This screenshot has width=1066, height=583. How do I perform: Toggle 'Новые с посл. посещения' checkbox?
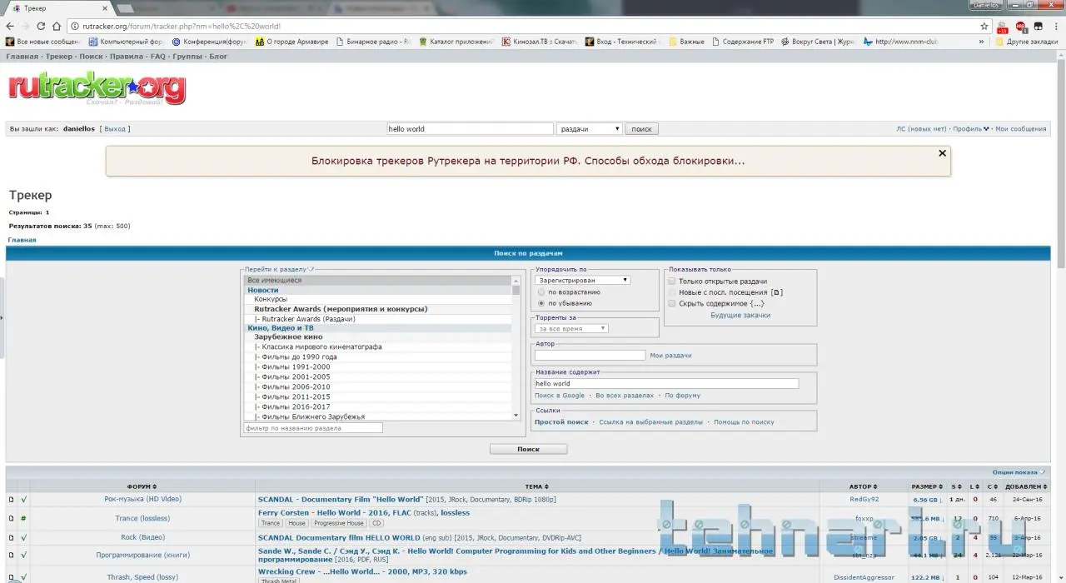(672, 292)
